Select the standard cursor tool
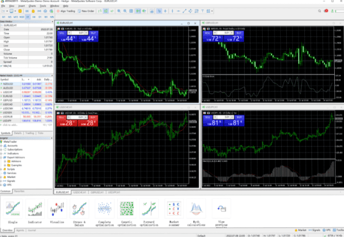 coord(159,11)
